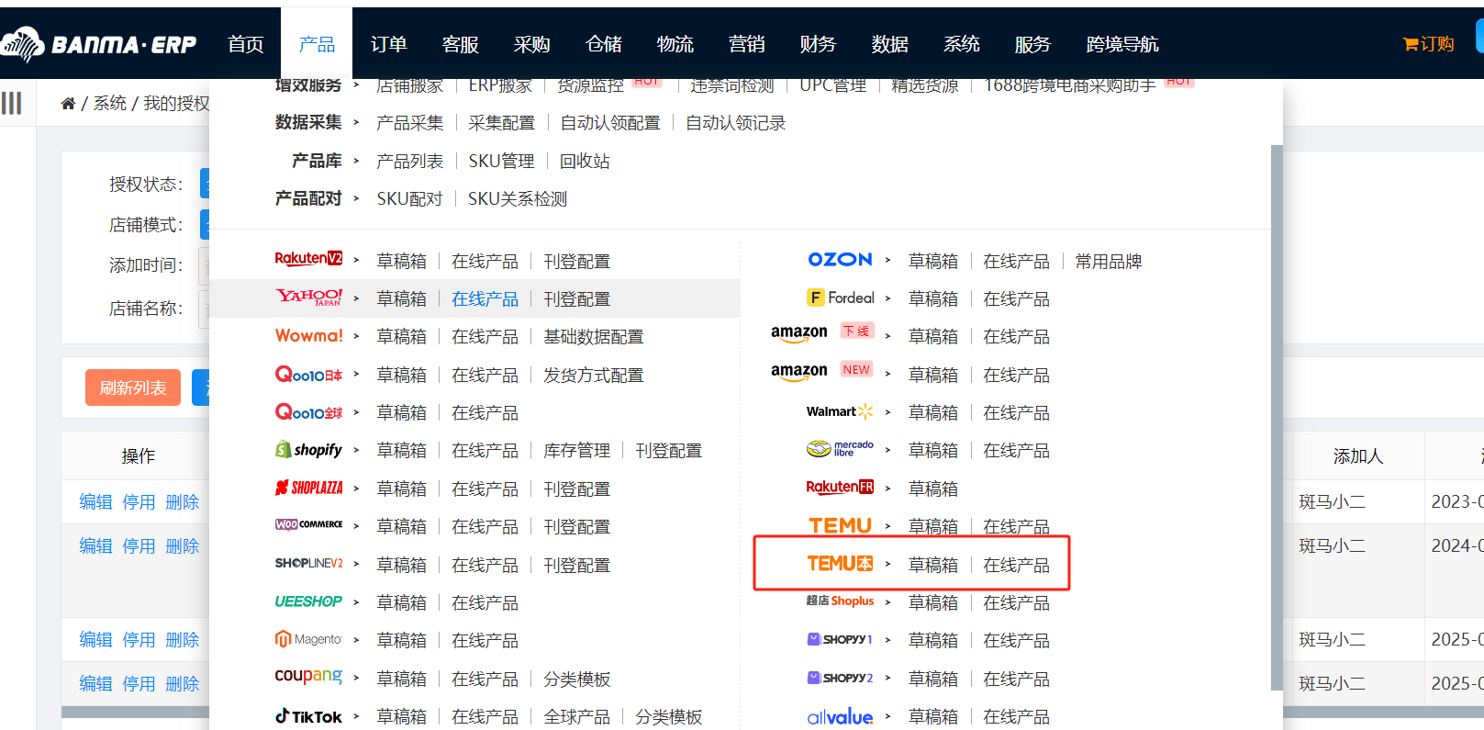Click the TikTok logo
The image size is (1484, 730).
(x=309, y=716)
